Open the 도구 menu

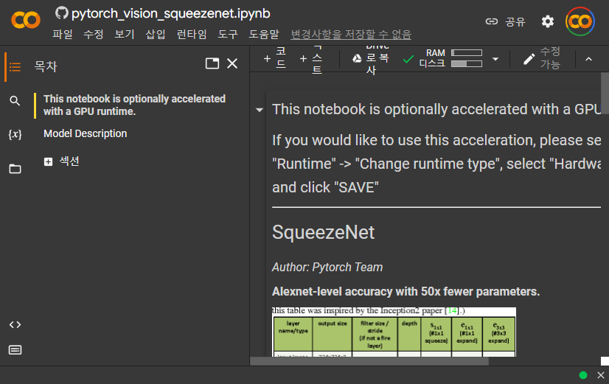click(x=228, y=34)
